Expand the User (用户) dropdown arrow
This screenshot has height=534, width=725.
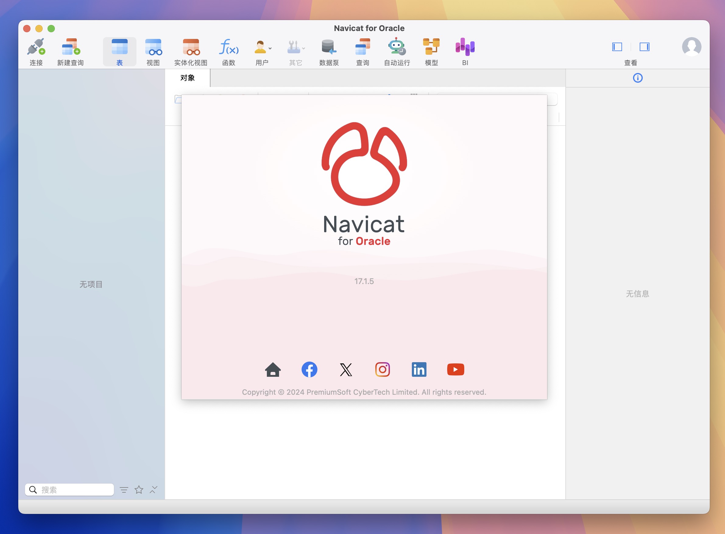pyautogui.click(x=270, y=48)
